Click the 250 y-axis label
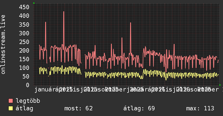Screen dimensions: 223x116 pyautogui.click(x=24, y=42)
